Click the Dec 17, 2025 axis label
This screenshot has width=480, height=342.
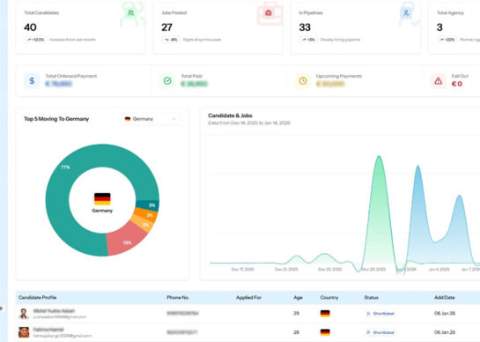(x=243, y=270)
